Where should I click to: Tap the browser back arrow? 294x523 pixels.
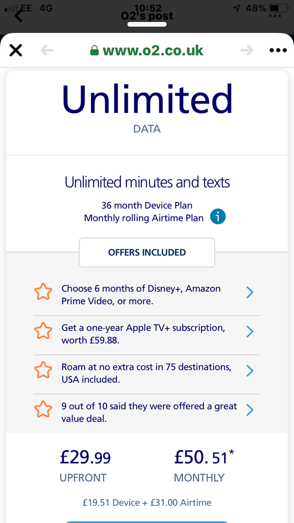click(47, 50)
